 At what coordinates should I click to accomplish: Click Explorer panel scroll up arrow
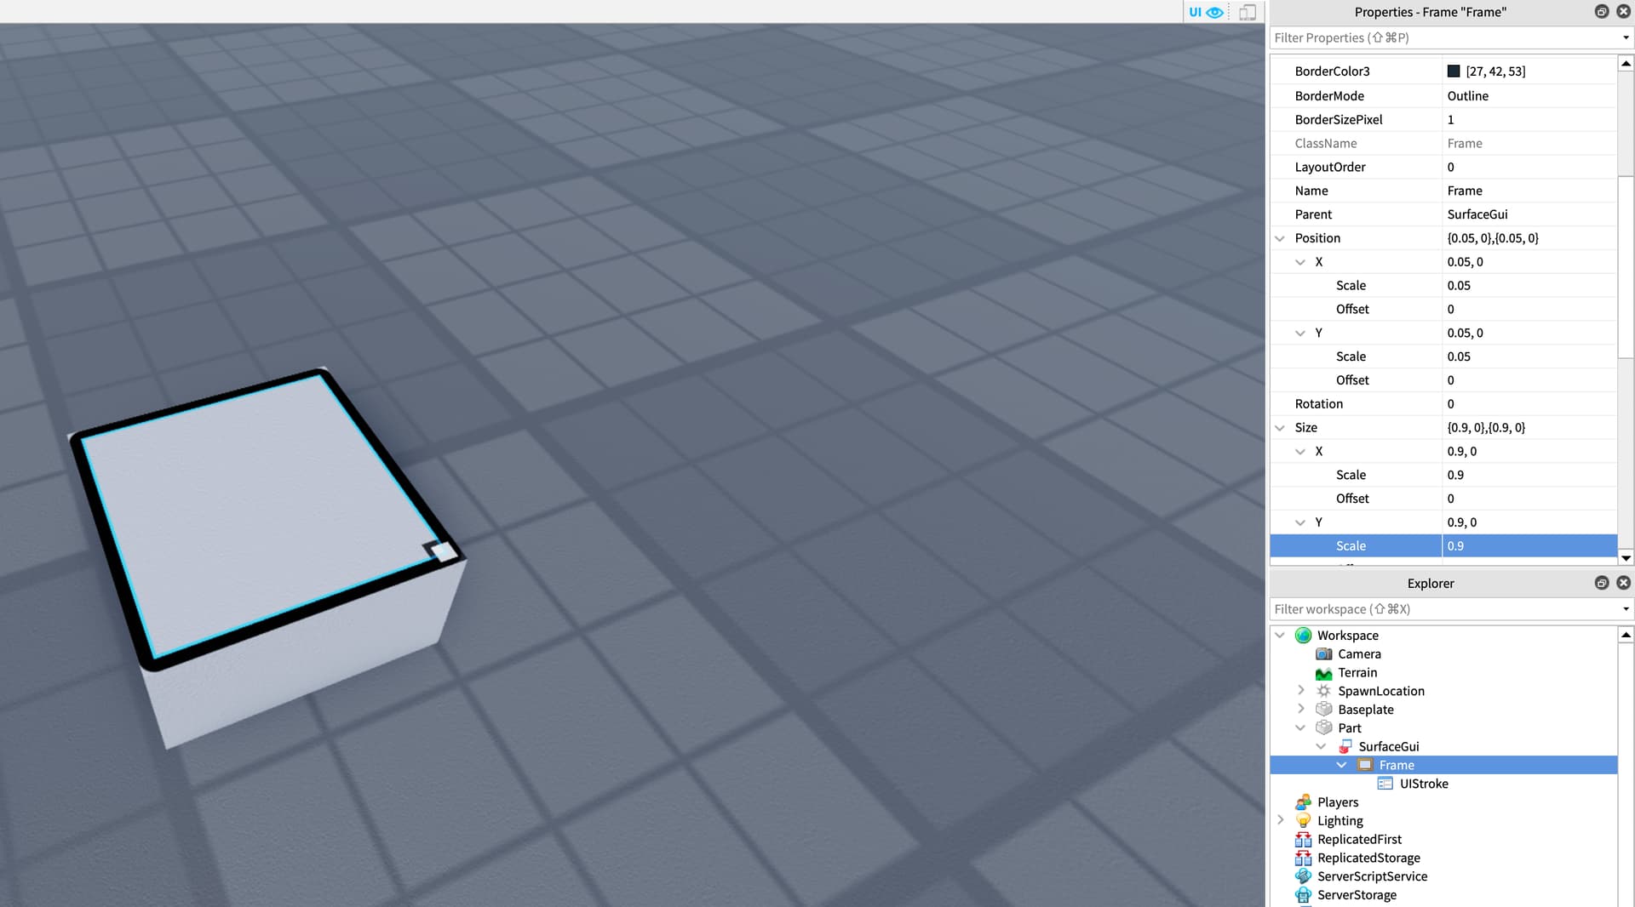point(1626,635)
